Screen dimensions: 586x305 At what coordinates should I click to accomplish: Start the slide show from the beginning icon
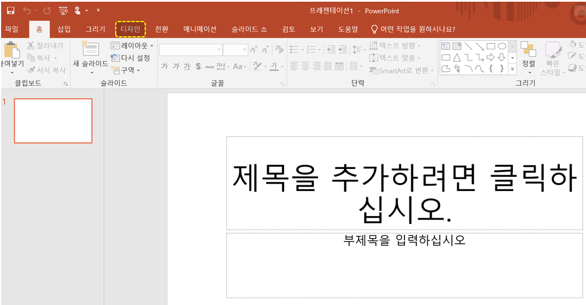[63, 10]
